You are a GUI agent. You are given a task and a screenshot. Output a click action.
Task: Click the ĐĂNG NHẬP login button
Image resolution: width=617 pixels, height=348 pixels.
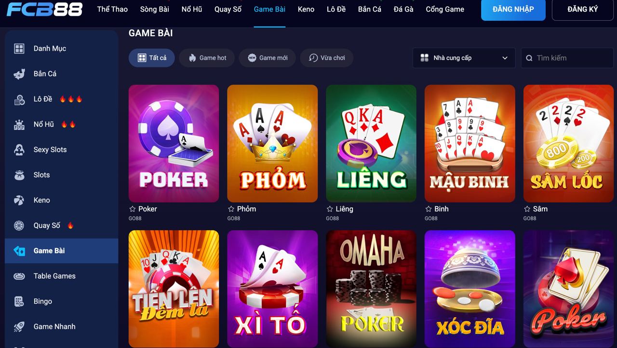point(513,10)
